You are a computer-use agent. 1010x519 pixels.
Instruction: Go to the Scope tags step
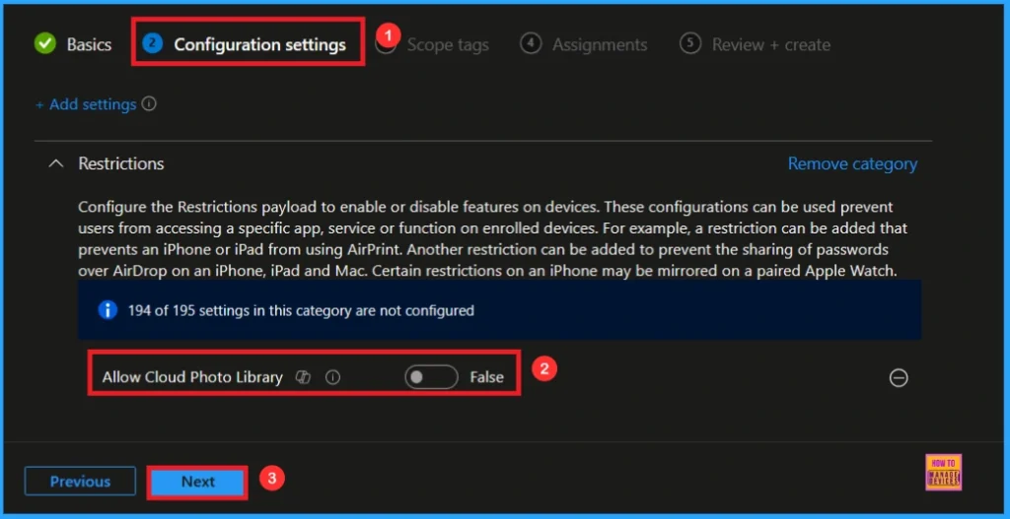[x=448, y=45]
